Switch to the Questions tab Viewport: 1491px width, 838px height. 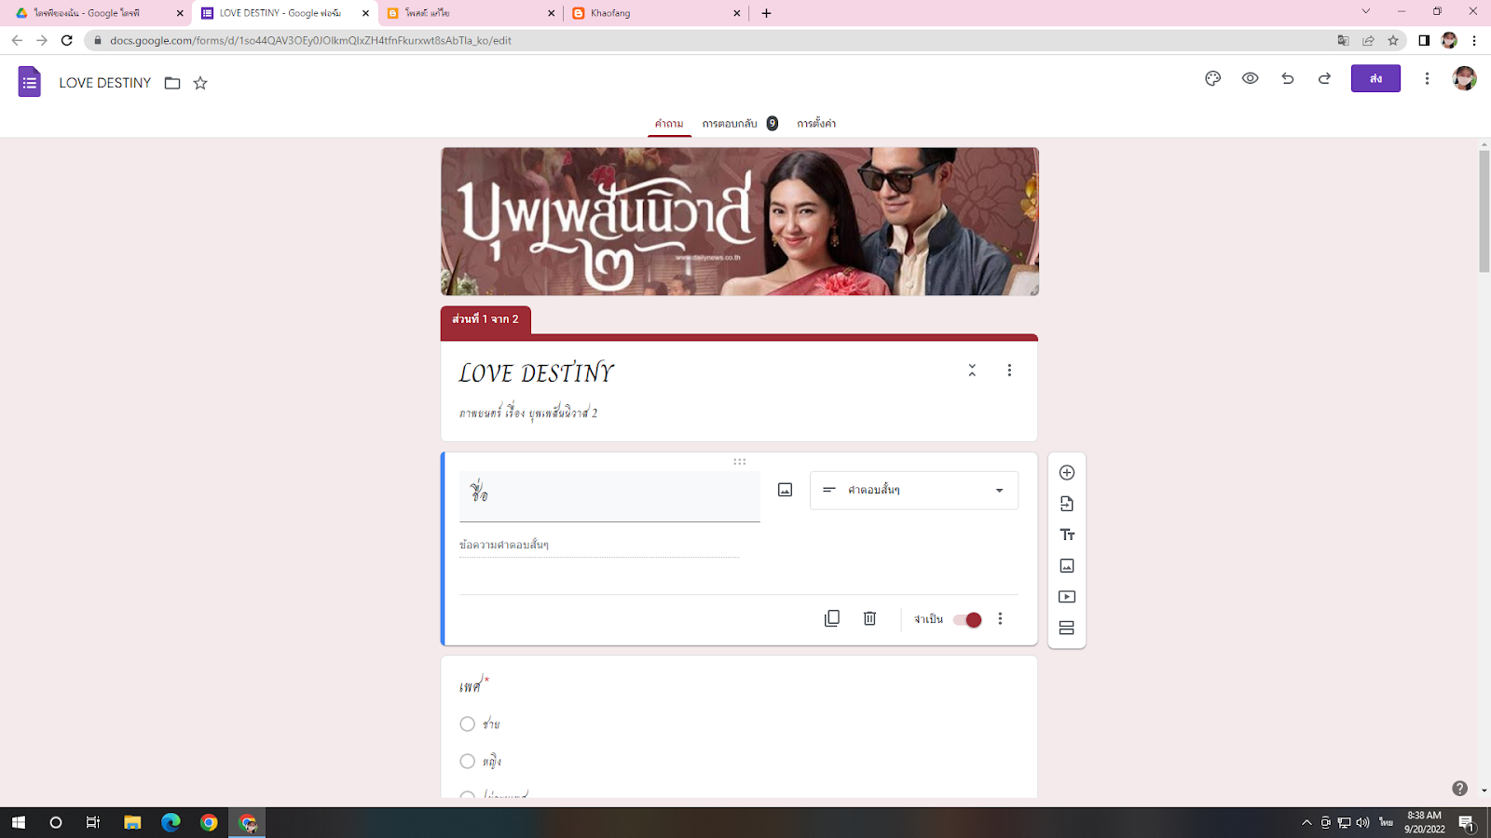coord(669,124)
